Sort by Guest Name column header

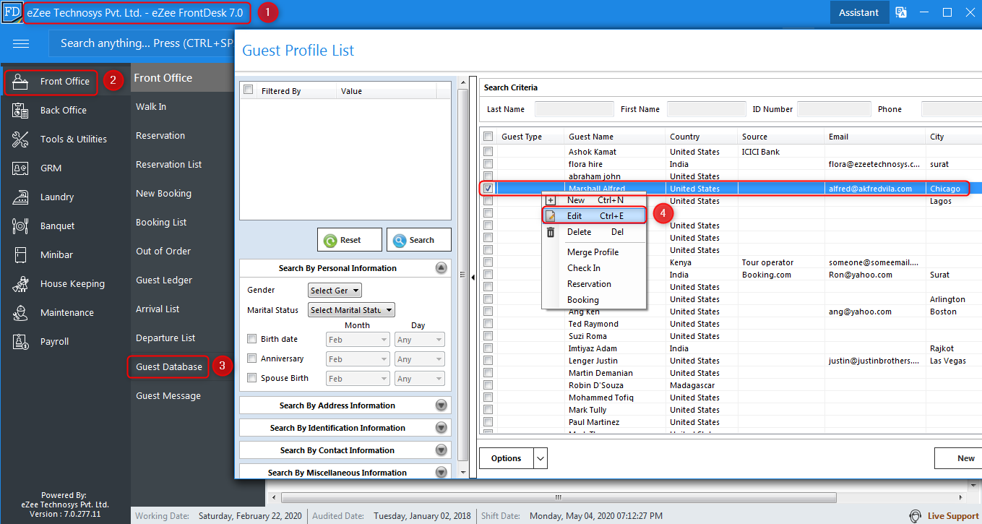click(x=614, y=137)
